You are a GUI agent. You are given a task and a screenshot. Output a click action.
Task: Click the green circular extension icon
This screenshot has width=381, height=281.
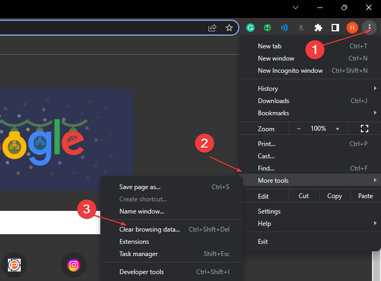pos(267,28)
